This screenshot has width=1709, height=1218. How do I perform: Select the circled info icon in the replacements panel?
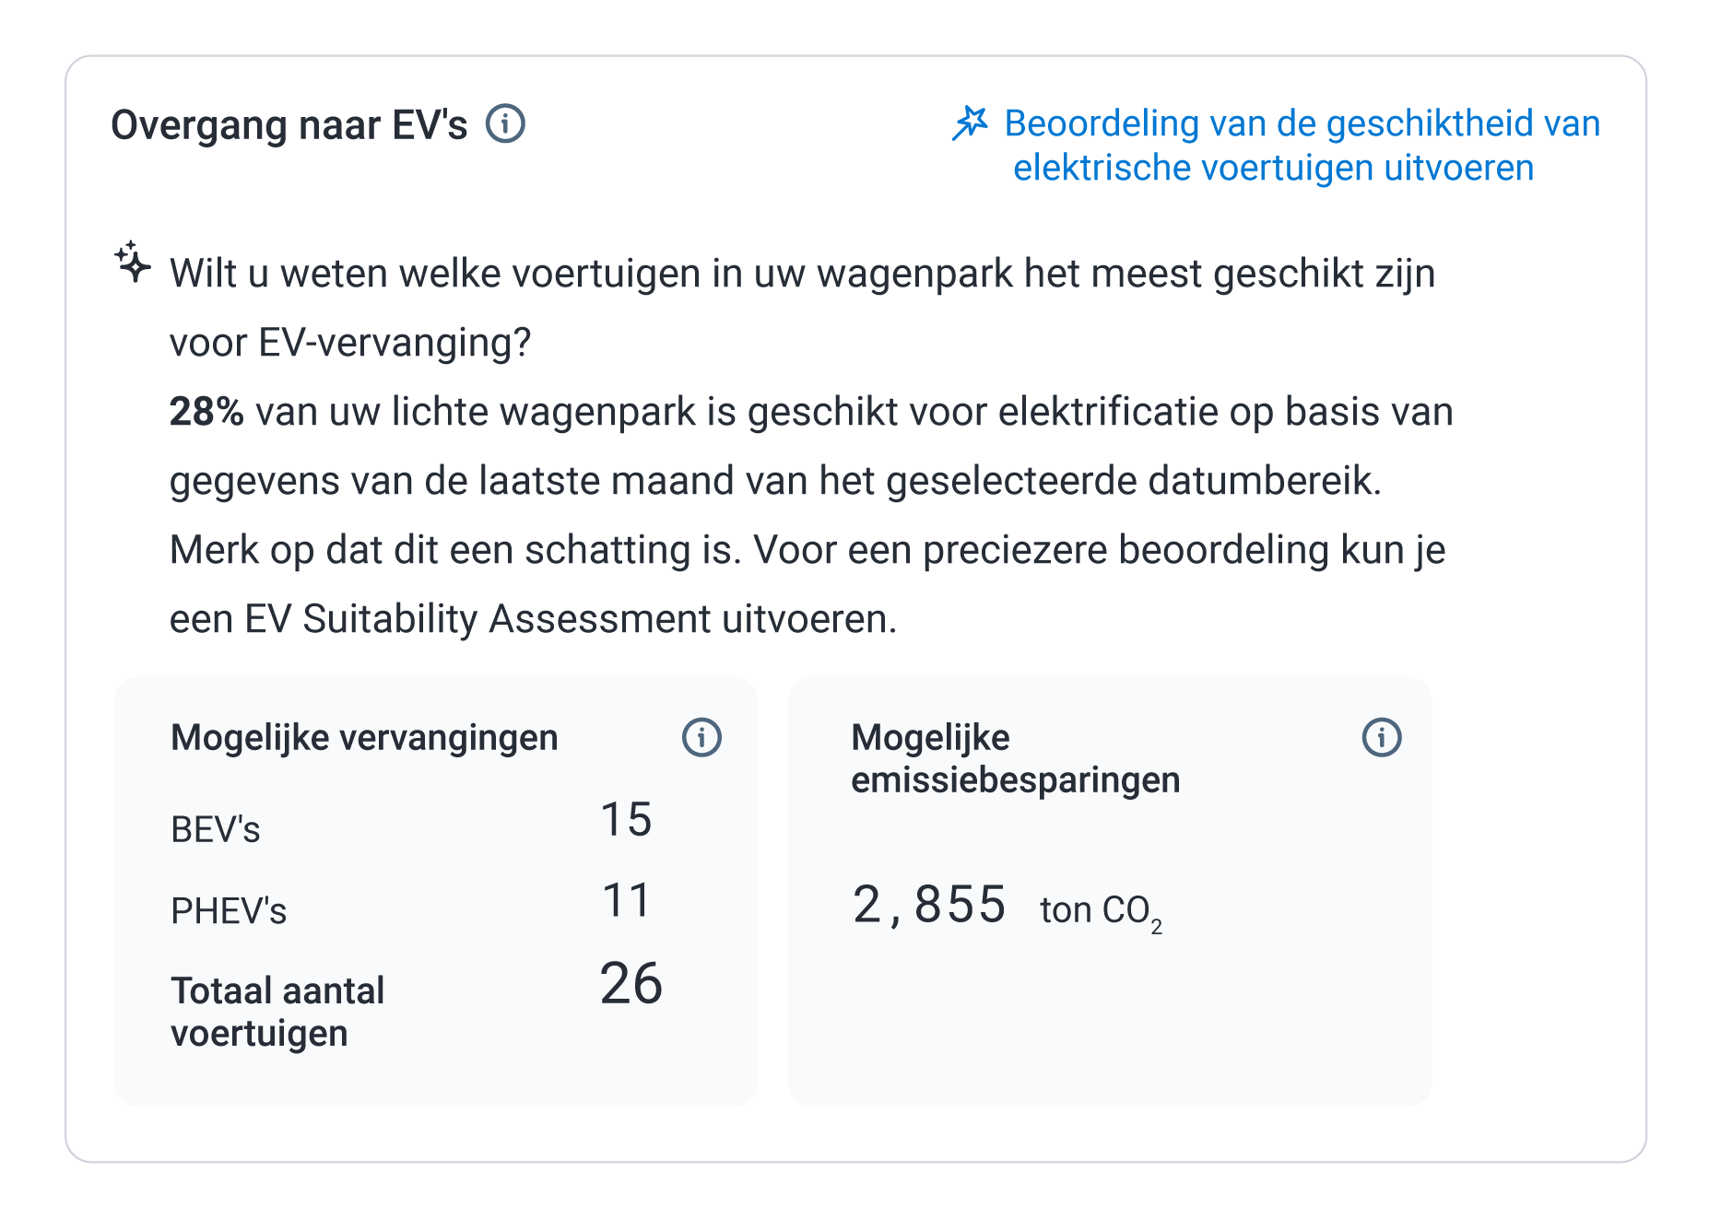point(701,737)
